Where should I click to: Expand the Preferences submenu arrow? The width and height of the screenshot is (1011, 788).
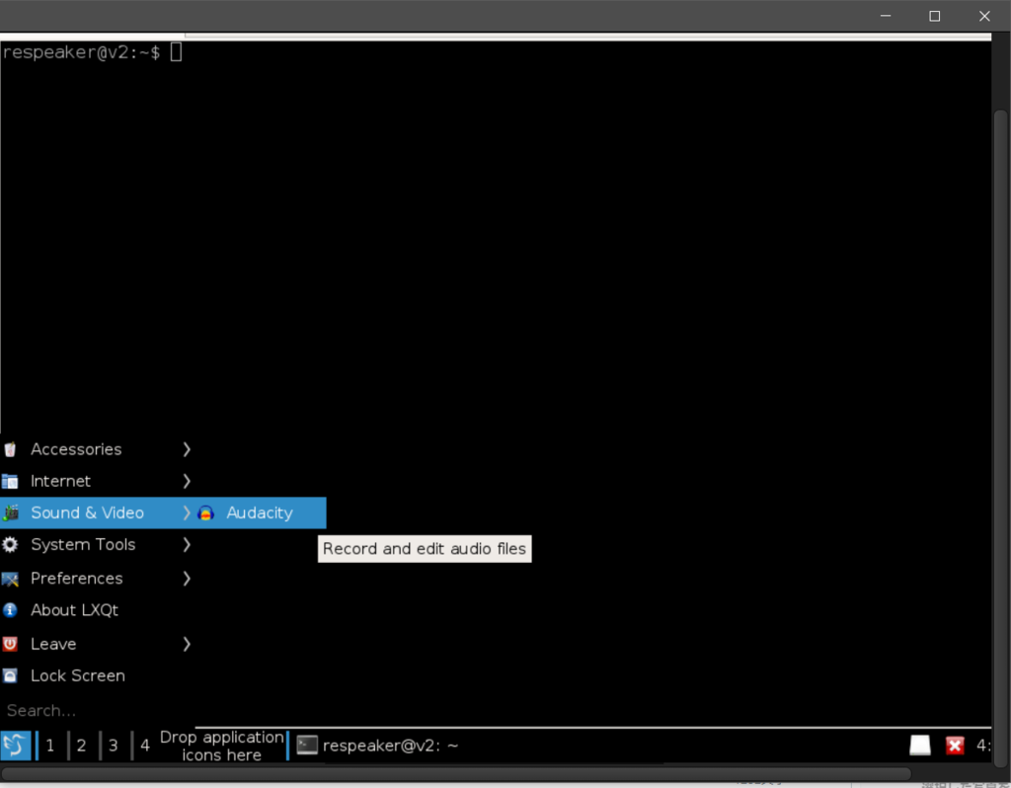187,579
